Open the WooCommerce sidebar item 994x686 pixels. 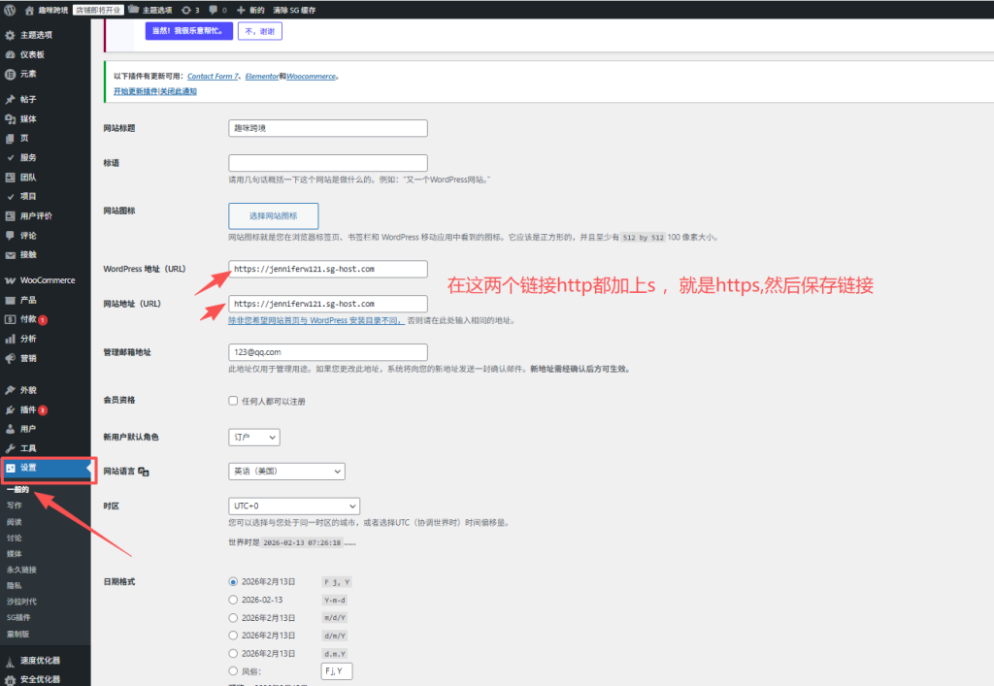(43, 279)
